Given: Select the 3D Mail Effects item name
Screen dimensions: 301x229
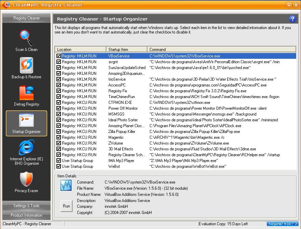Looking at the screenshot, I should pos(121,149).
